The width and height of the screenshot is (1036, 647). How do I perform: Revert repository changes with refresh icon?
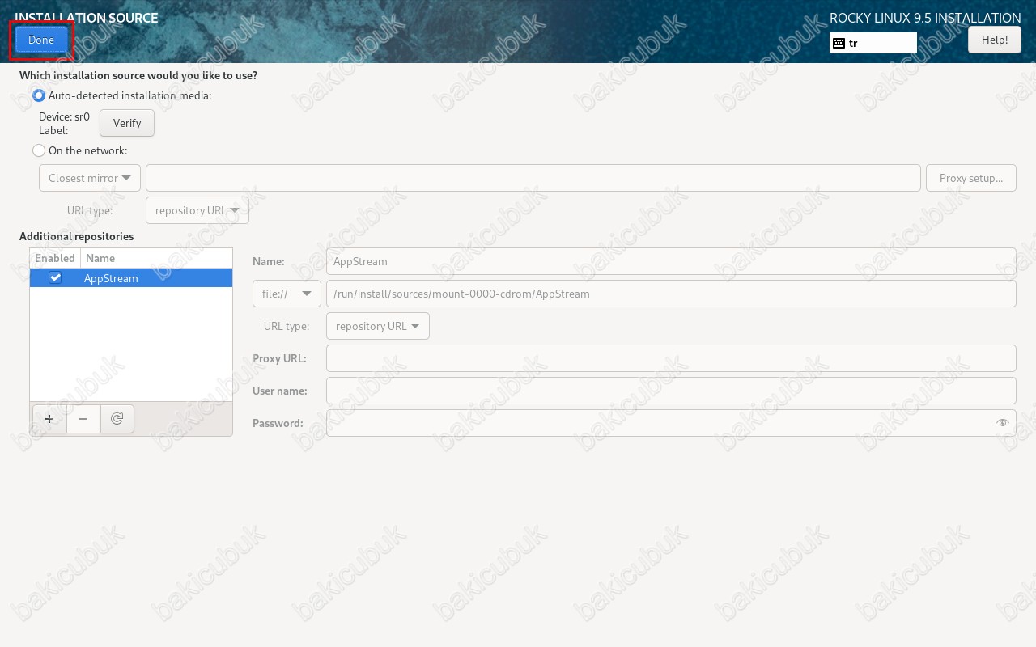click(117, 419)
